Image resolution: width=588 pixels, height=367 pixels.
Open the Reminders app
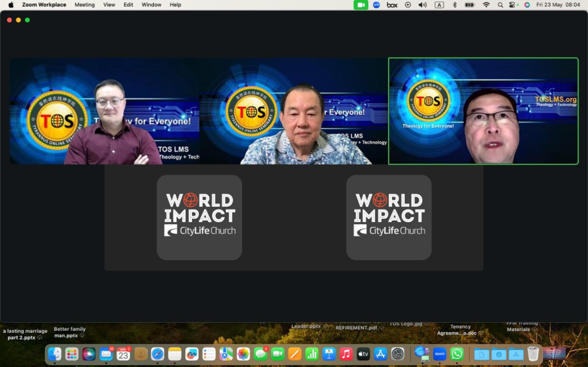coord(209,354)
